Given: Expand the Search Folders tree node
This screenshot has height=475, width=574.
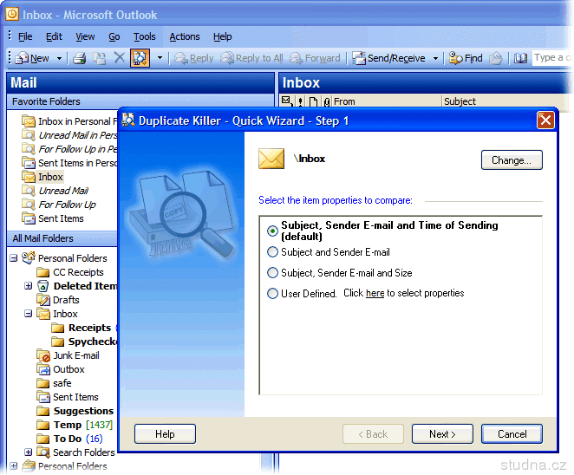Looking at the screenshot, I should point(29,452).
